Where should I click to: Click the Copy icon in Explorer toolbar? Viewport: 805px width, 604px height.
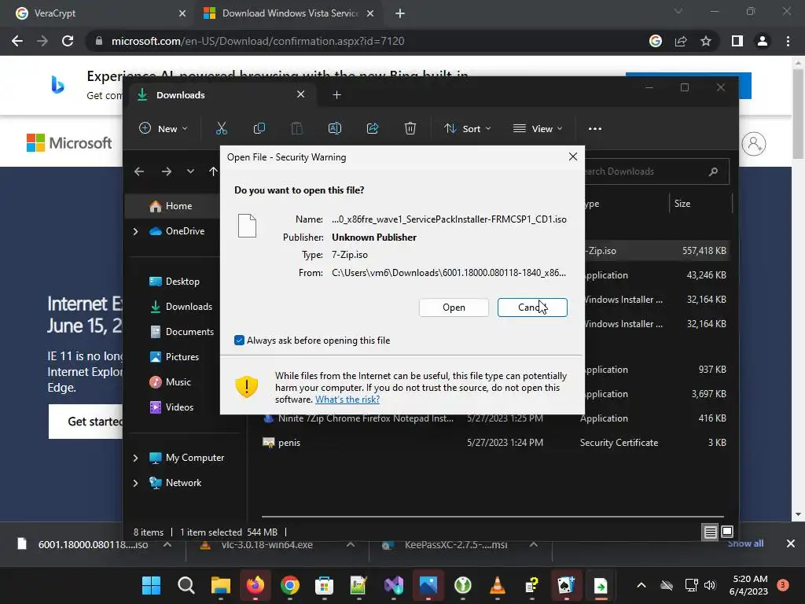pos(259,128)
